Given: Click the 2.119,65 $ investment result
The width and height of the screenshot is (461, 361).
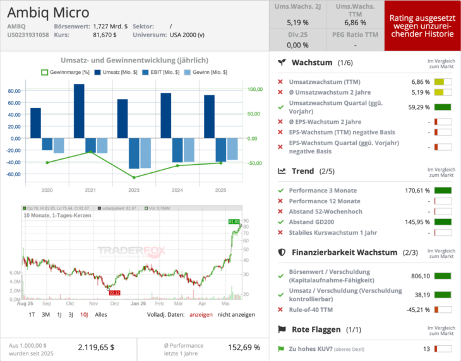Looking at the screenshot, I should click(96, 348).
